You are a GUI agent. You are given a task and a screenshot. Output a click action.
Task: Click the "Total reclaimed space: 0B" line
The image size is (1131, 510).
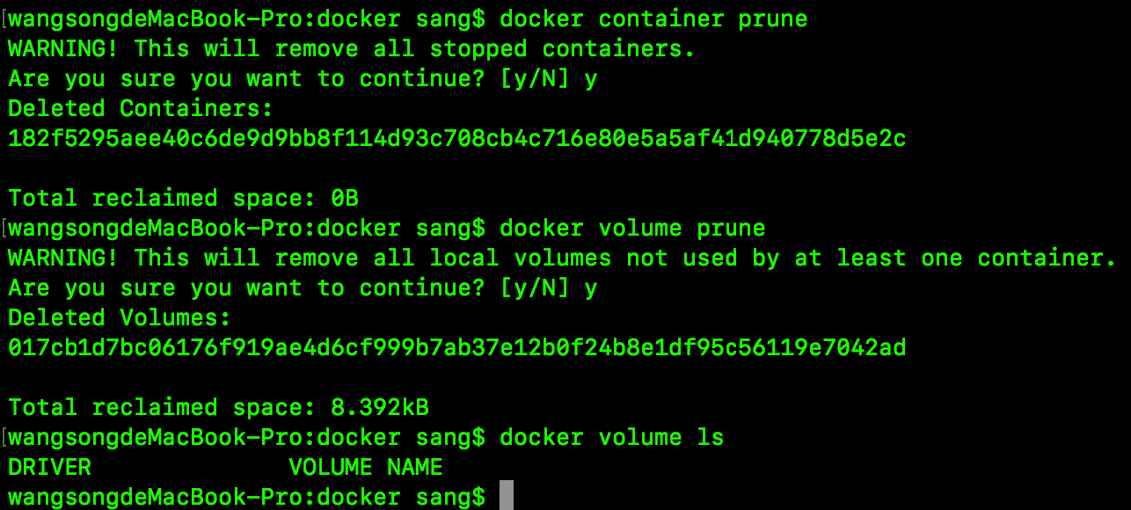coord(183,198)
